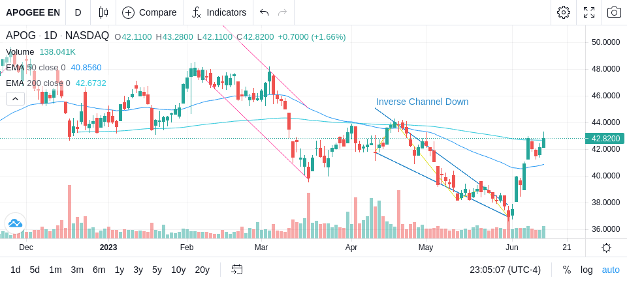The height and width of the screenshot is (282, 627).
Task: Select the Volume indicator legend
Action: point(20,52)
